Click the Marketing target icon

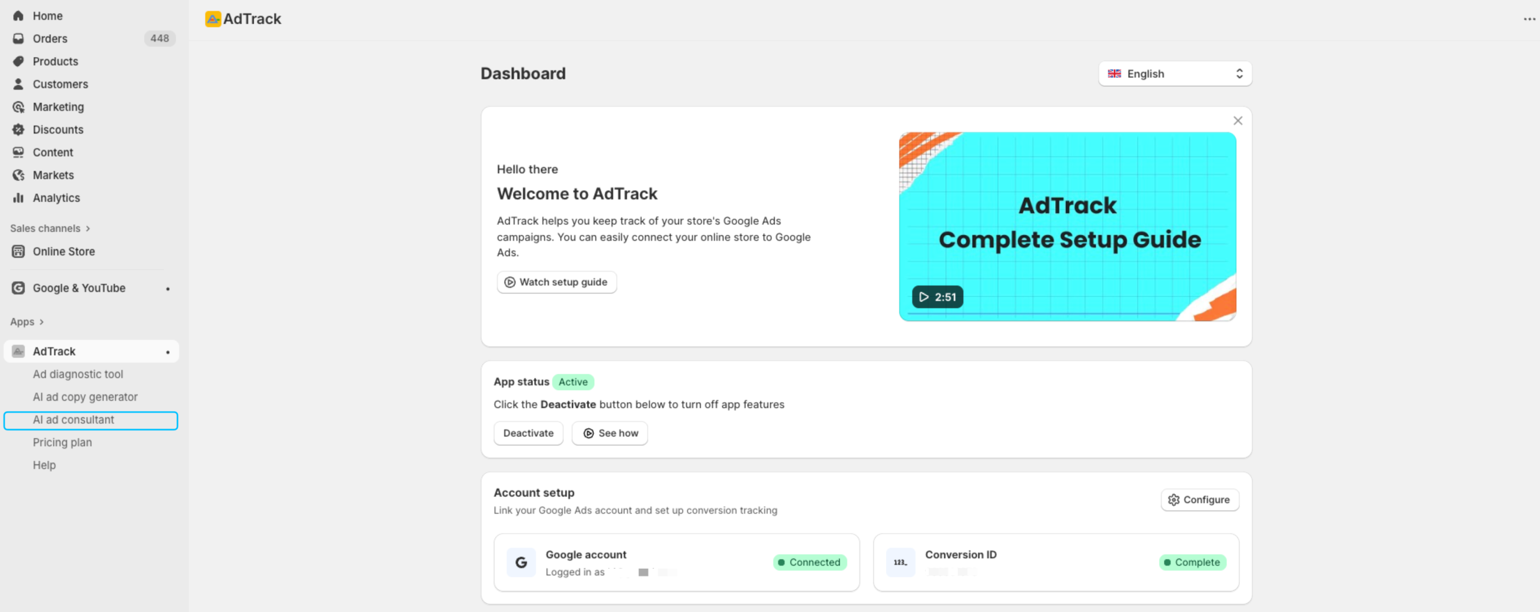pos(19,107)
